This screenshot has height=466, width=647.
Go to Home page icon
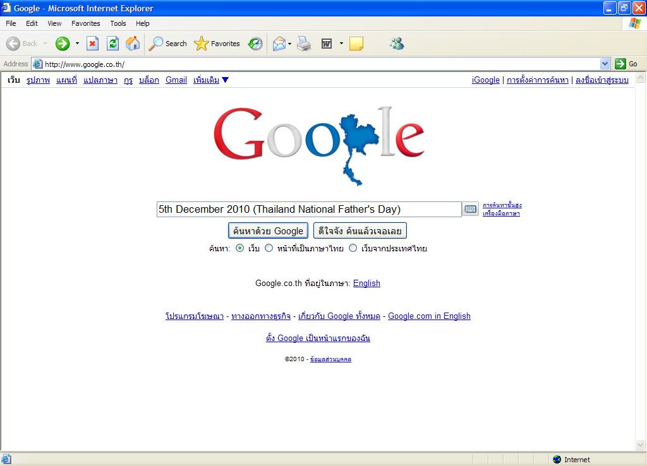(x=133, y=44)
